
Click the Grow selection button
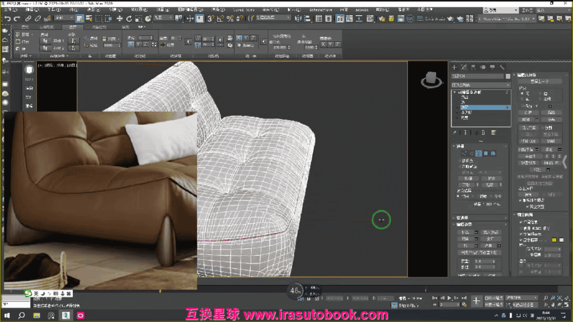[x=491, y=178]
